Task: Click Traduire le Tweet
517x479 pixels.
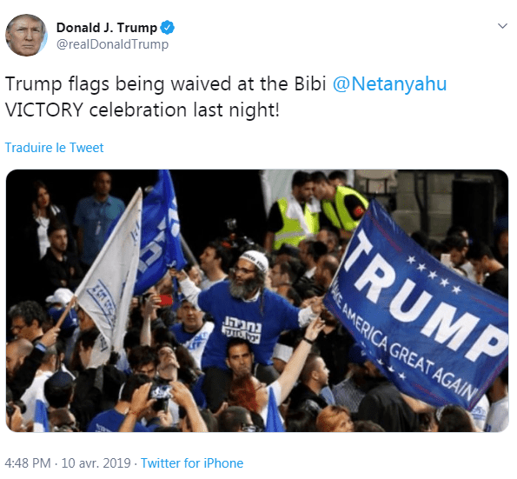Action: click(54, 148)
